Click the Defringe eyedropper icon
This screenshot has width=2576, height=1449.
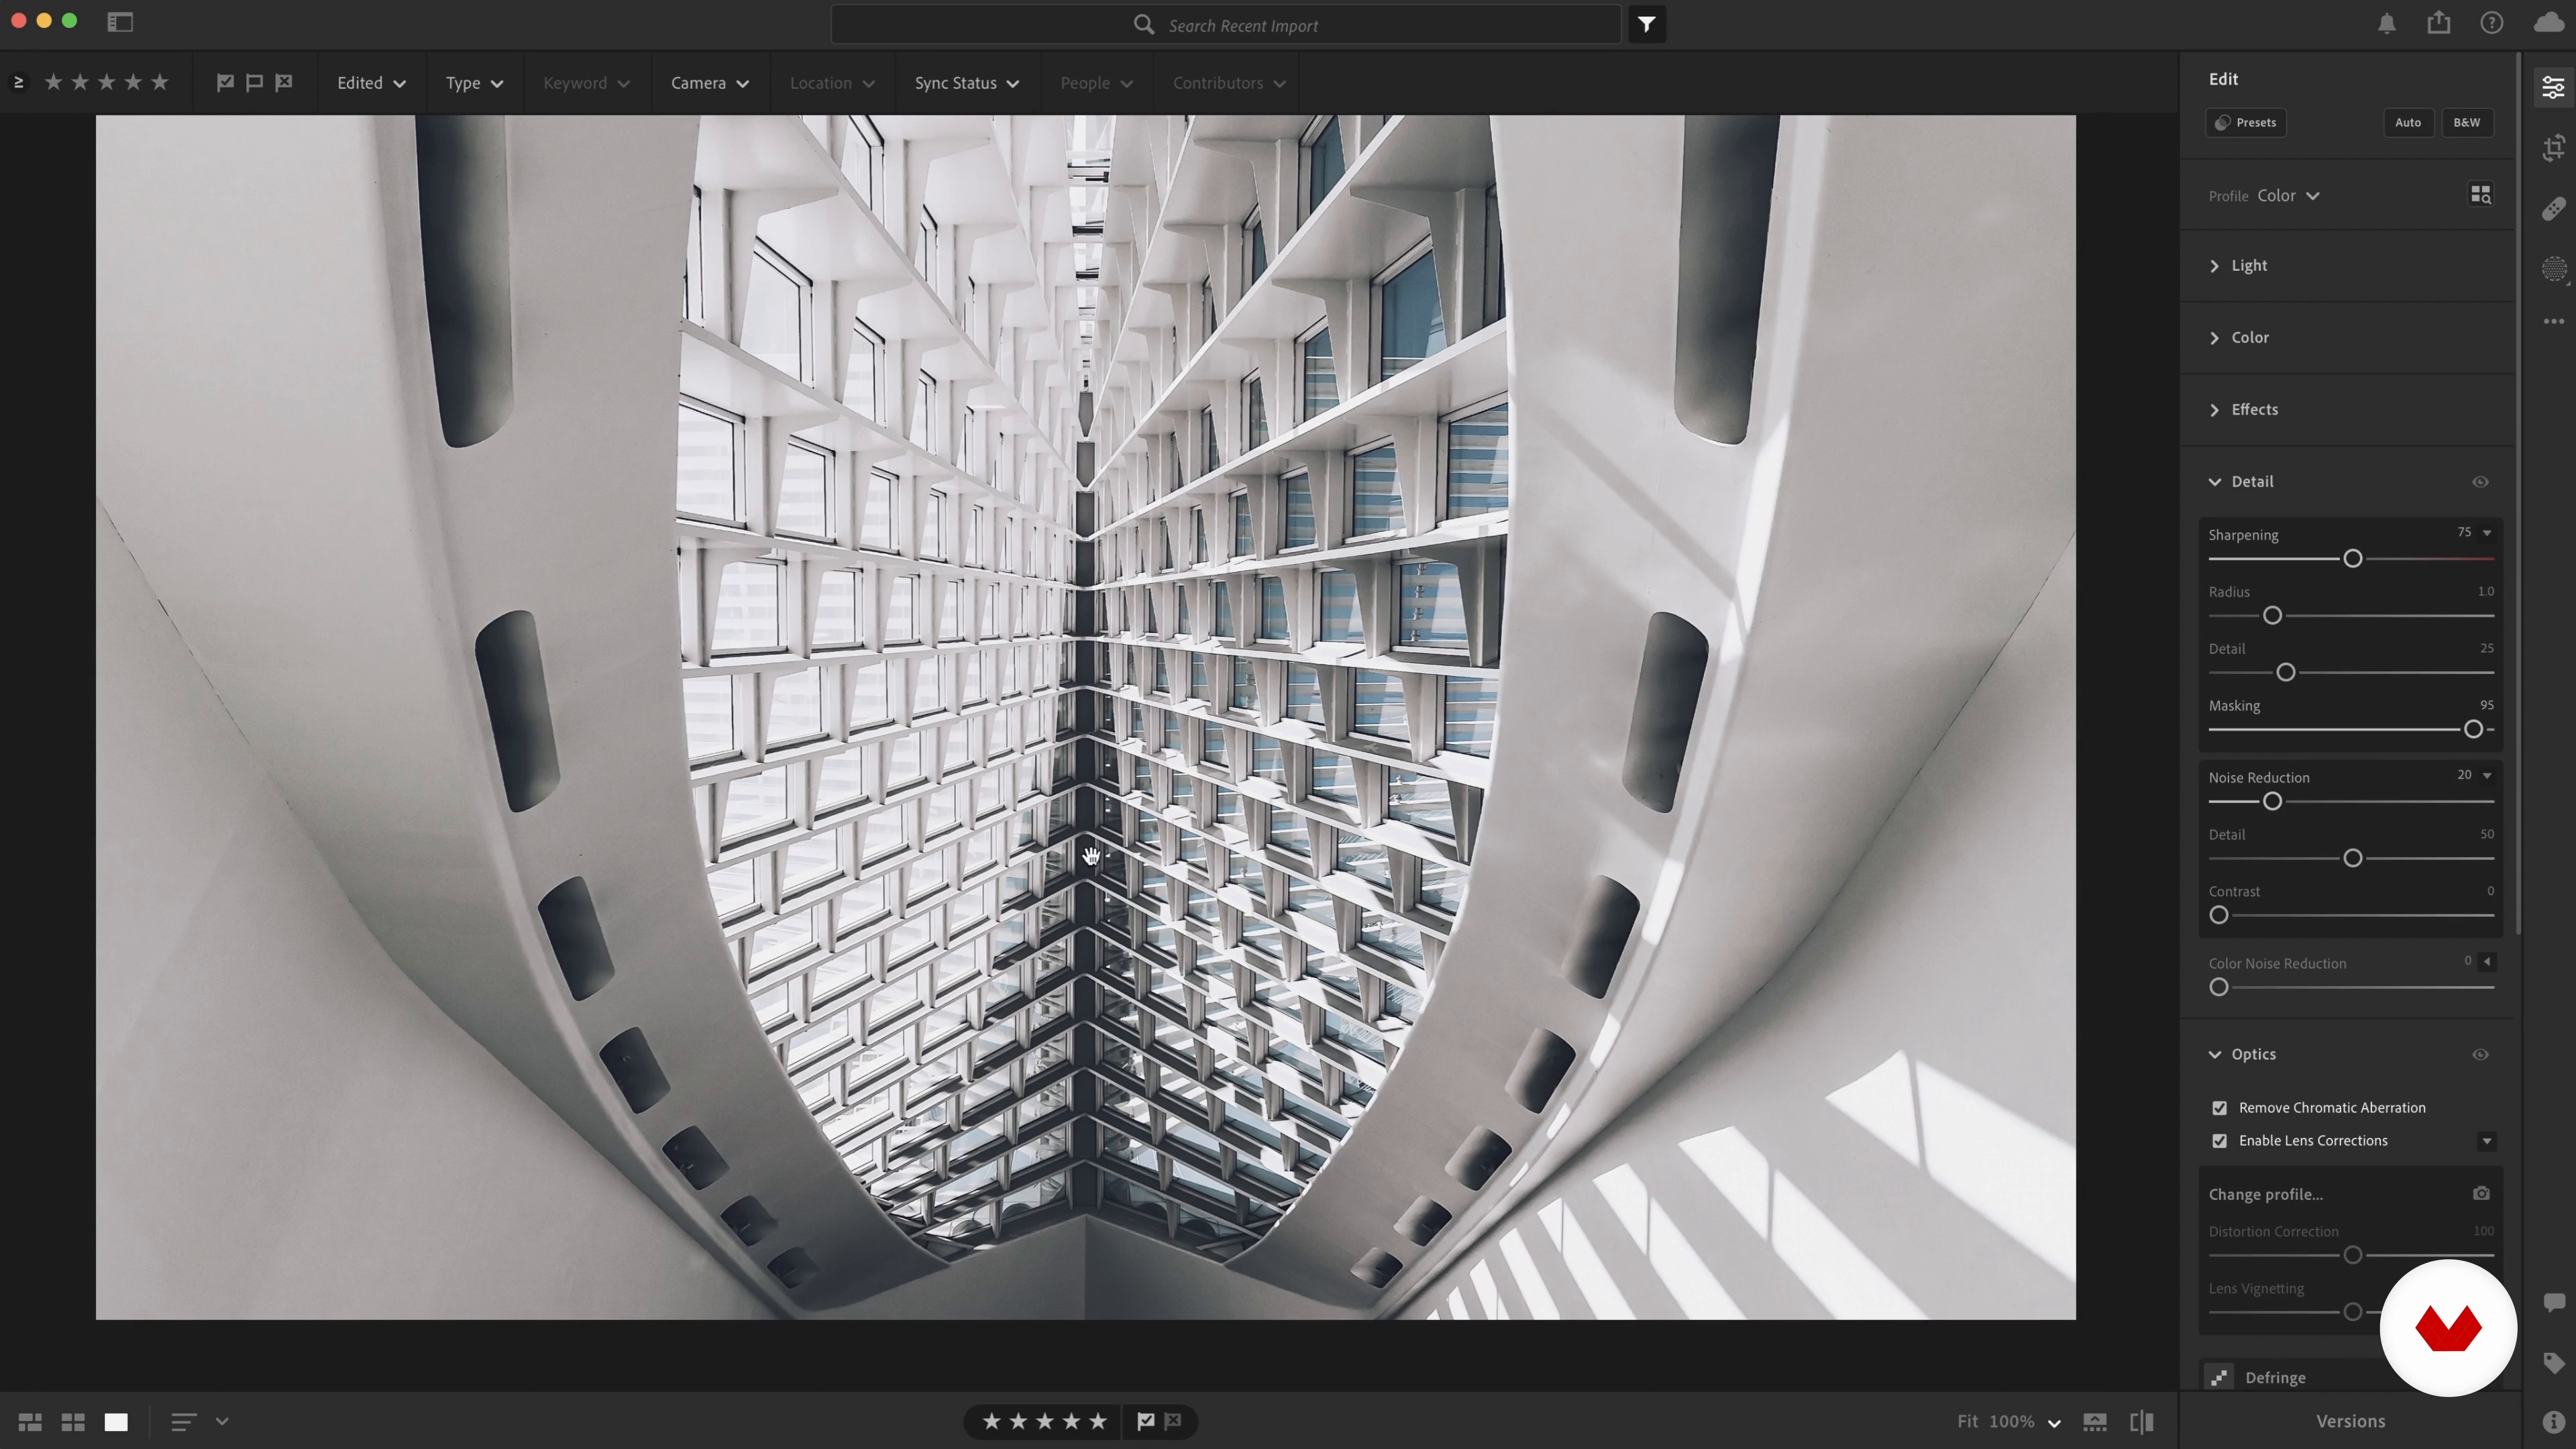[2219, 1377]
